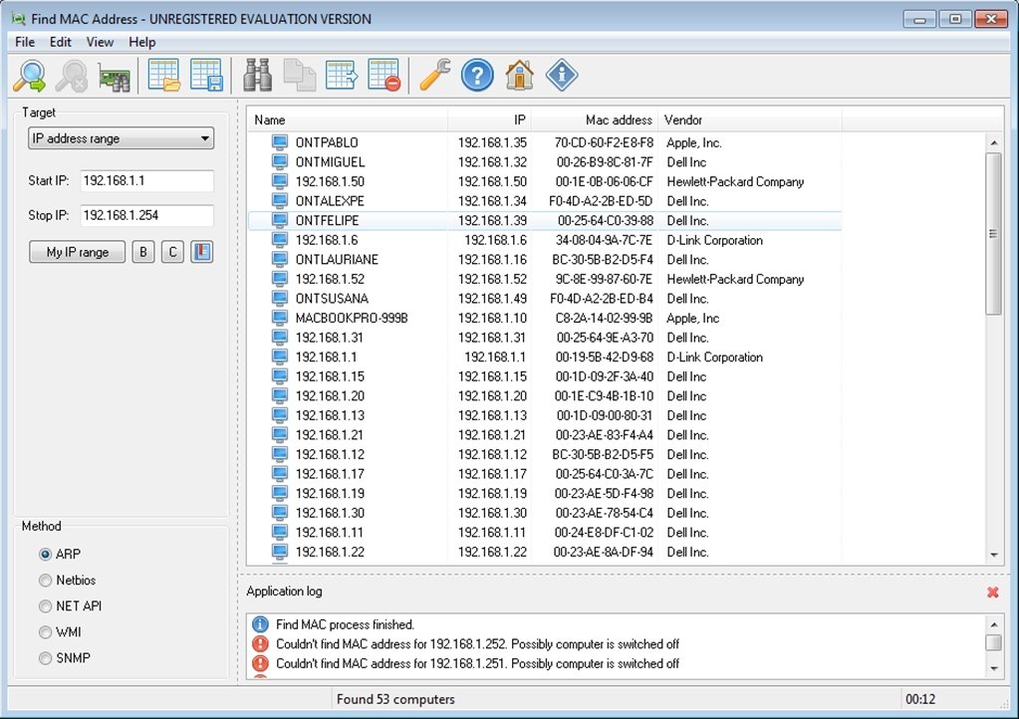
Task: Pick the SNMP method radio button
Action: tap(45, 658)
